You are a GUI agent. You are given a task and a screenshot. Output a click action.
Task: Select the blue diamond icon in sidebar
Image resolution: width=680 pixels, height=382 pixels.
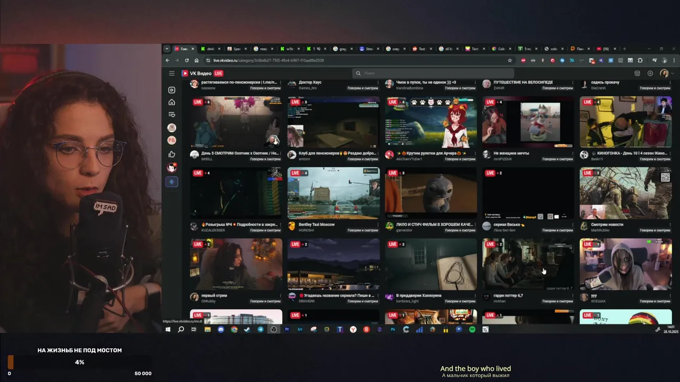[172, 181]
